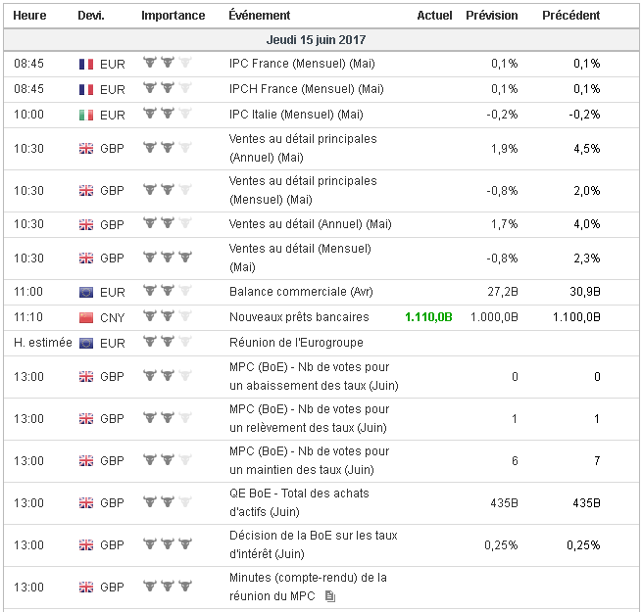Click the UK flag on QE BoE row
The width and height of the screenshot is (643, 612).
point(86,503)
